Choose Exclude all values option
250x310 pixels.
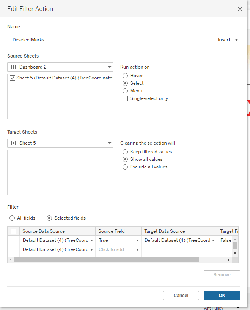(125, 167)
